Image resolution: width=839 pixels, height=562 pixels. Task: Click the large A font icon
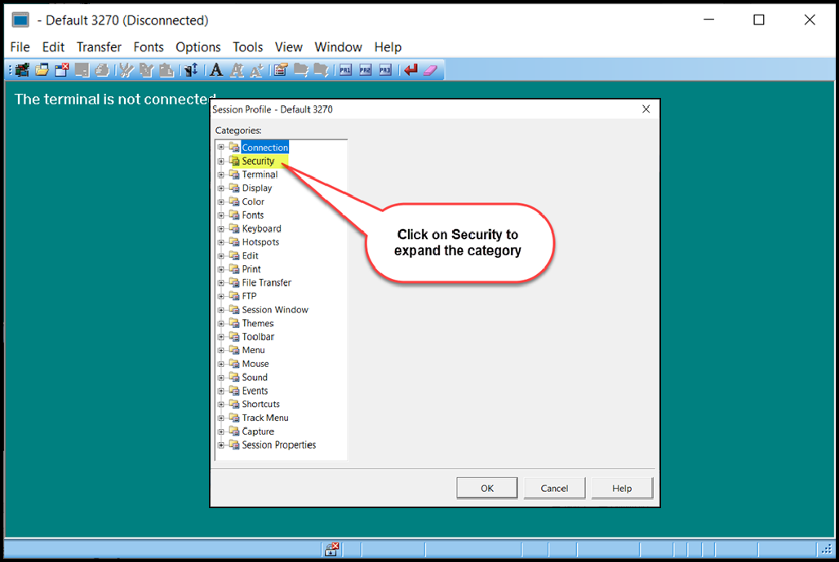click(215, 69)
